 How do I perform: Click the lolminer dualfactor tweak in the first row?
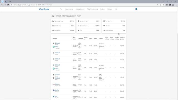point(102,46)
